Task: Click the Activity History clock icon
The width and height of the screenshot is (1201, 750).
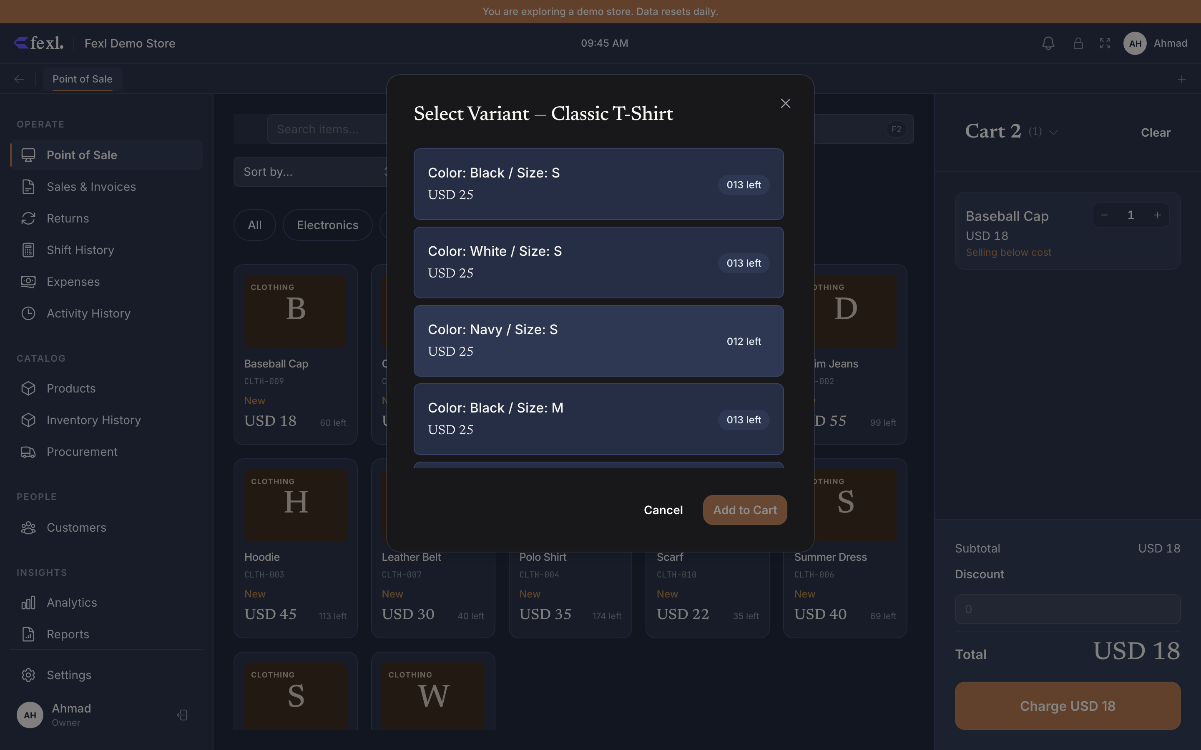Action: (x=28, y=313)
